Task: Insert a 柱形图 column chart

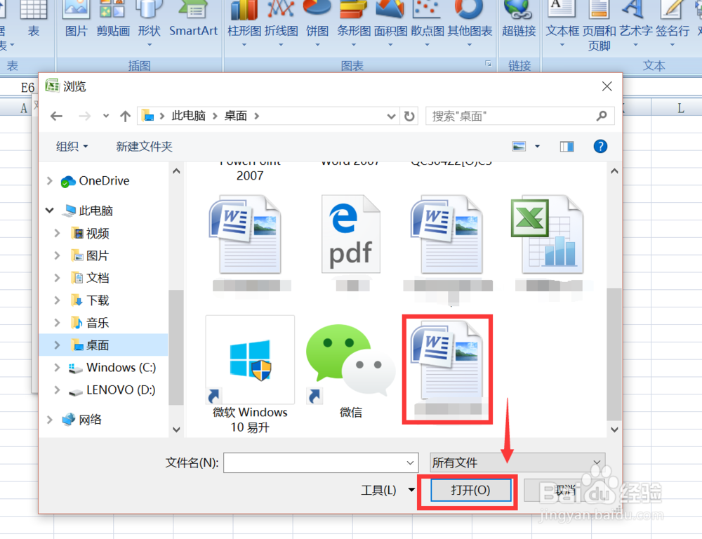Action: 244,22
